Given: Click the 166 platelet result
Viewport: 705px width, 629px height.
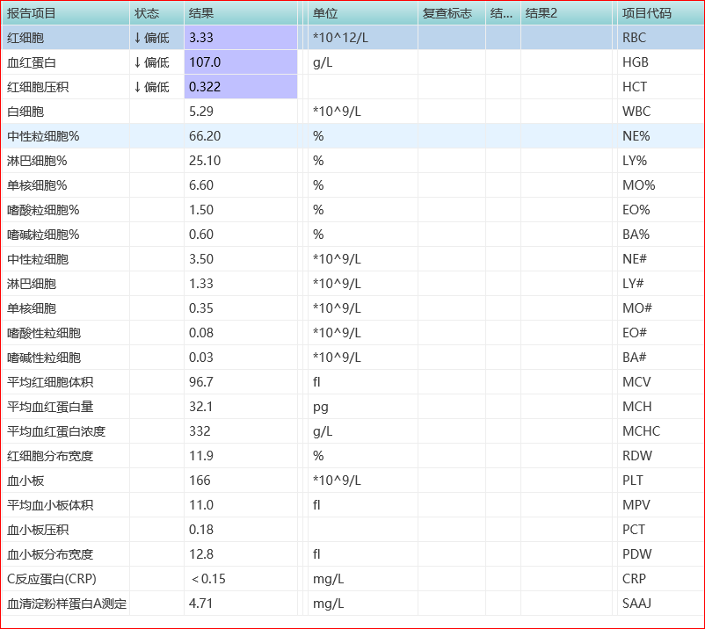Looking at the screenshot, I should tap(200, 481).
